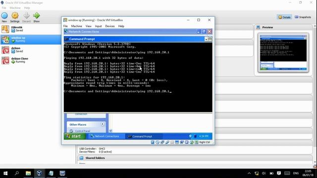Click the touch keyboard tray icon
The image size is (317, 178).
(x=287, y=174)
